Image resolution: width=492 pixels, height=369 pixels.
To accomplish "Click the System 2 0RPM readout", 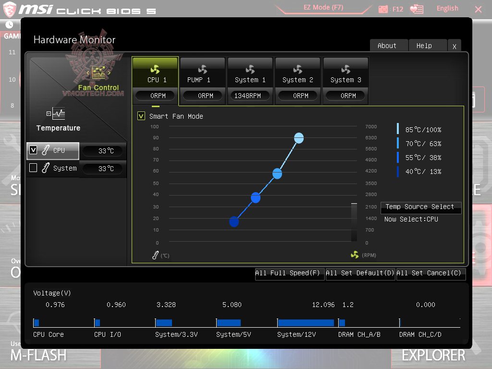I will [x=298, y=96].
